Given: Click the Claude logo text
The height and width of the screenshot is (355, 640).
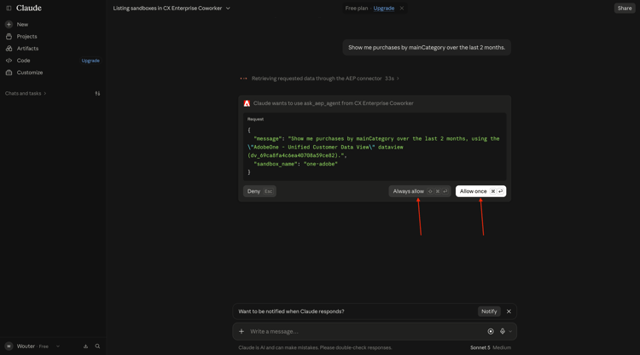Looking at the screenshot, I should (x=28, y=9).
